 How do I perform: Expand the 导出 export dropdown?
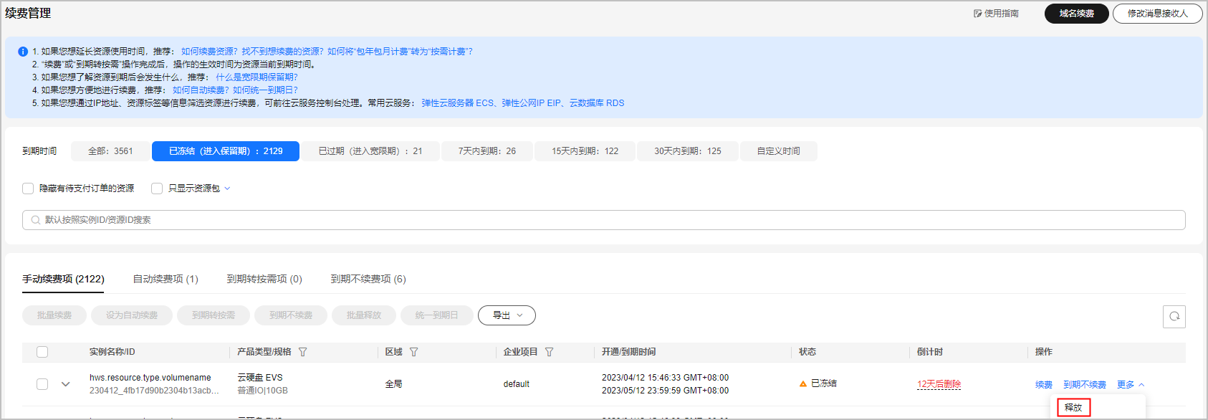507,315
